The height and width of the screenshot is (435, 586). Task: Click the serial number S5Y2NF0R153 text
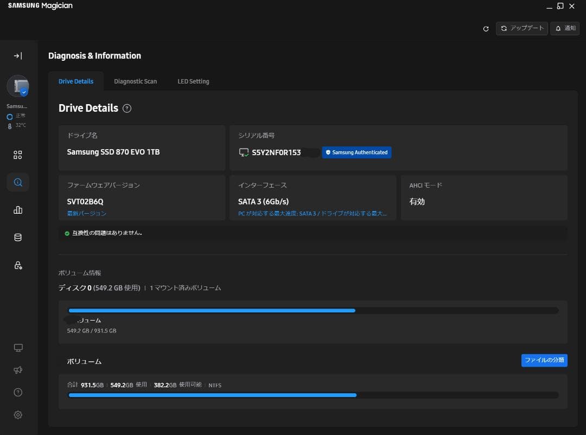tap(276, 152)
